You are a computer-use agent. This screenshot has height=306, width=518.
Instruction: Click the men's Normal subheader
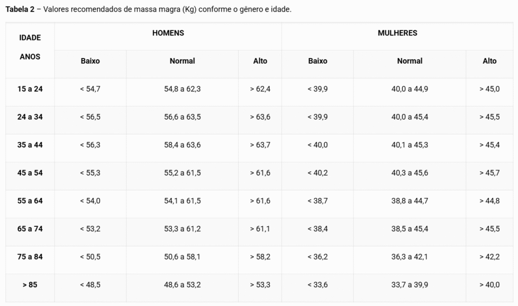pos(182,61)
